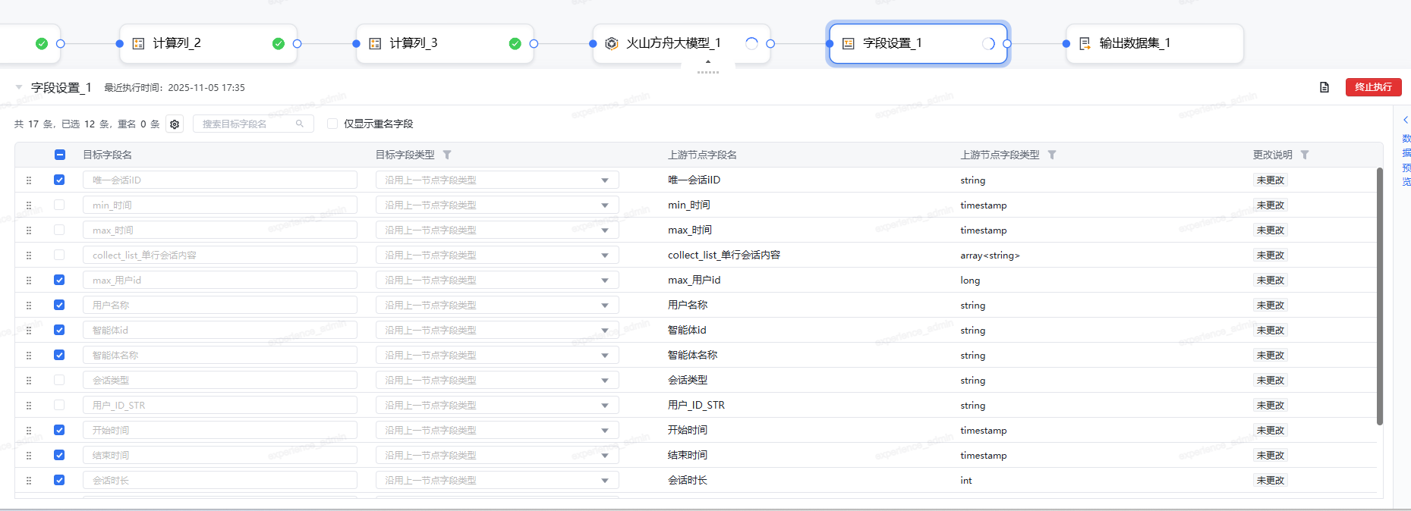This screenshot has height=511, width=1411.
Task: Click the settings gear icon beside field counts
Action: [x=175, y=124]
